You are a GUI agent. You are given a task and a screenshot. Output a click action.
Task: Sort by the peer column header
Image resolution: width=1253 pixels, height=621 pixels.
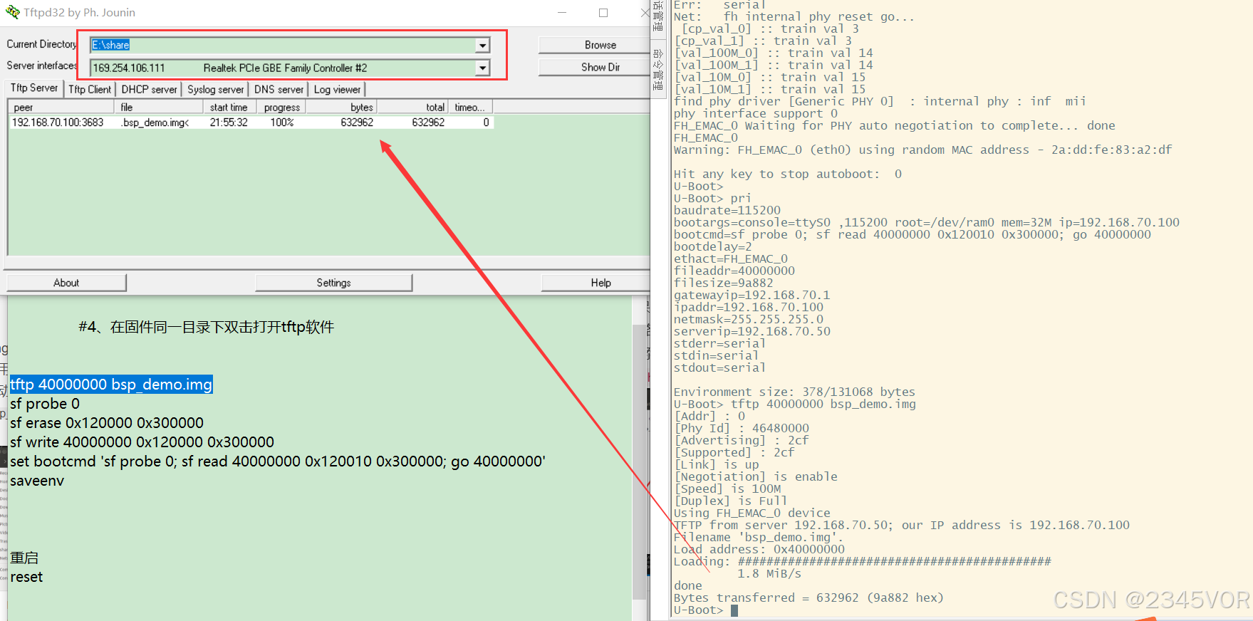point(61,107)
